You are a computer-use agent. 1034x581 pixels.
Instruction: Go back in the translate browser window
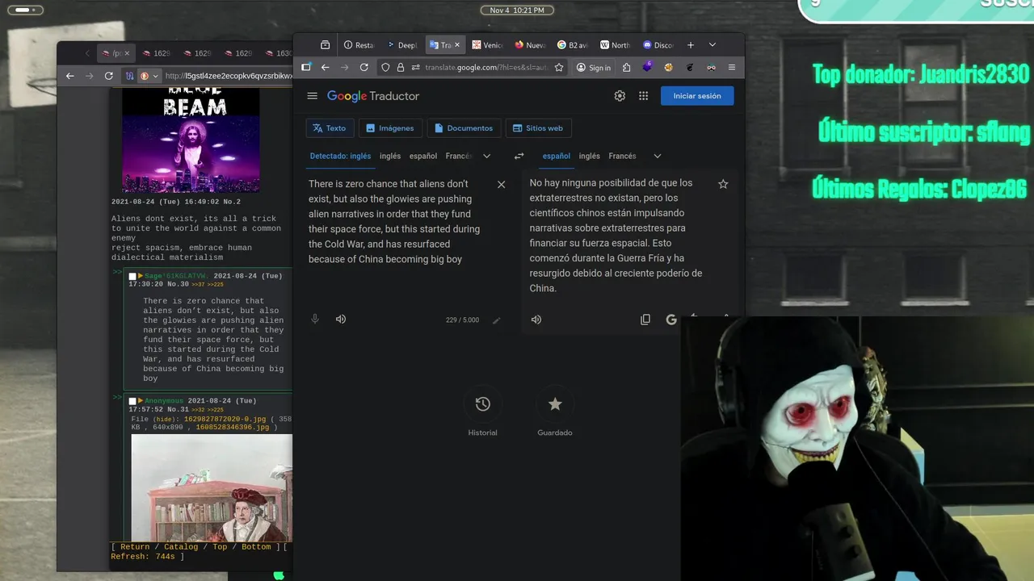pos(325,68)
